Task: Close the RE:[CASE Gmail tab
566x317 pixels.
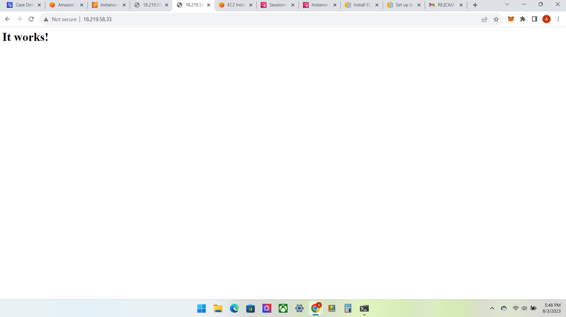Action: [x=461, y=5]
